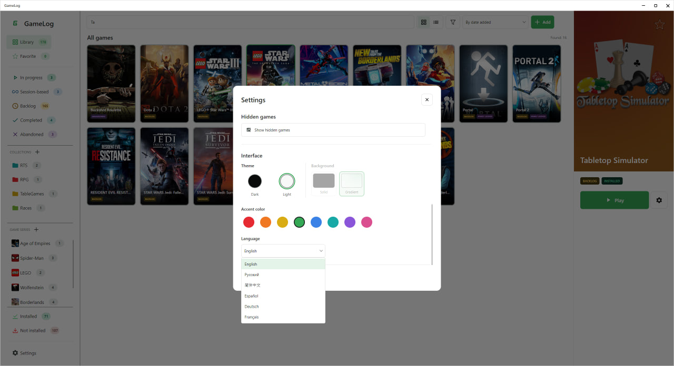674x366 pixels.
Task: Open the RTS collection
Action: [x=26, y=166]
